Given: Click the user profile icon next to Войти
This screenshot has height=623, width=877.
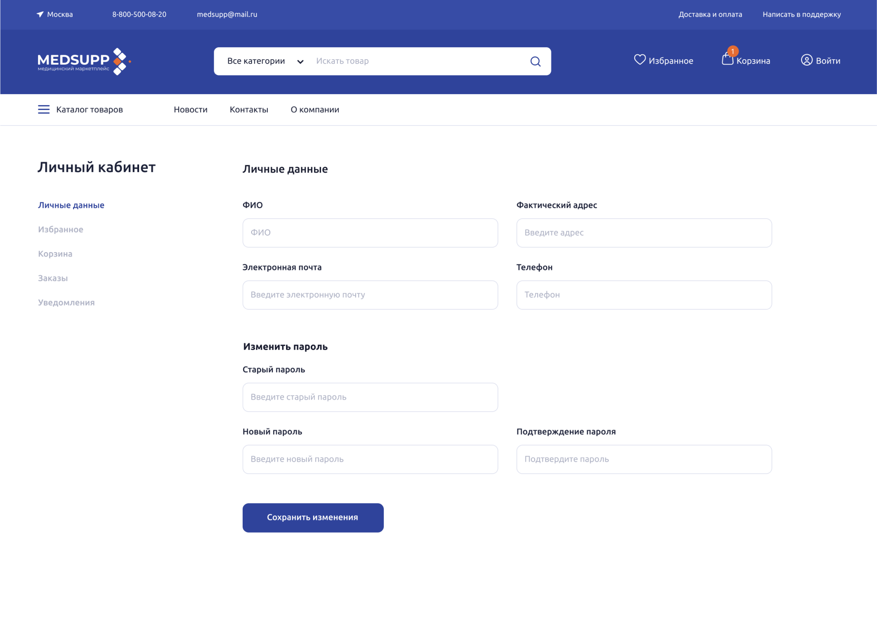Looking at the screenshot, I should [x=806, y=60].
